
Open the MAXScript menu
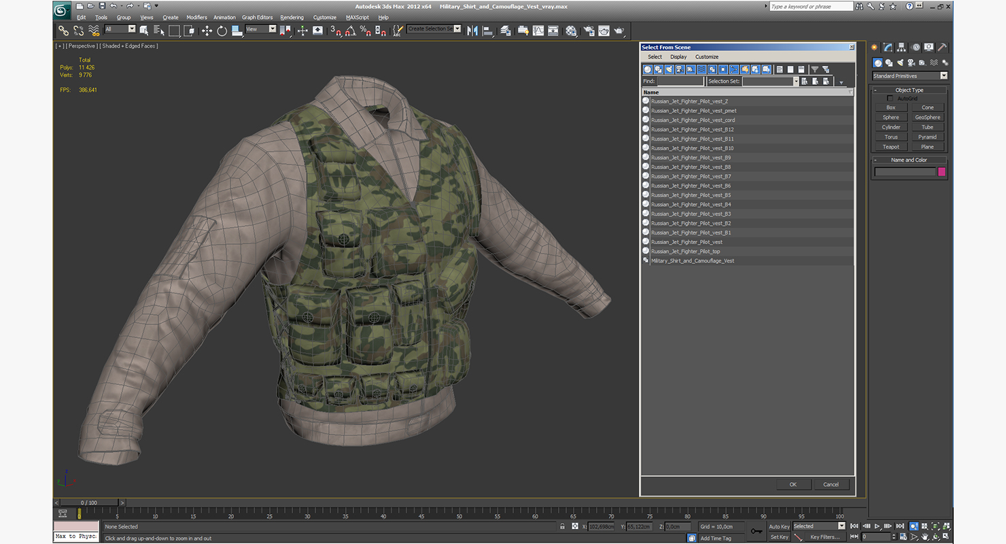(358, 18)
